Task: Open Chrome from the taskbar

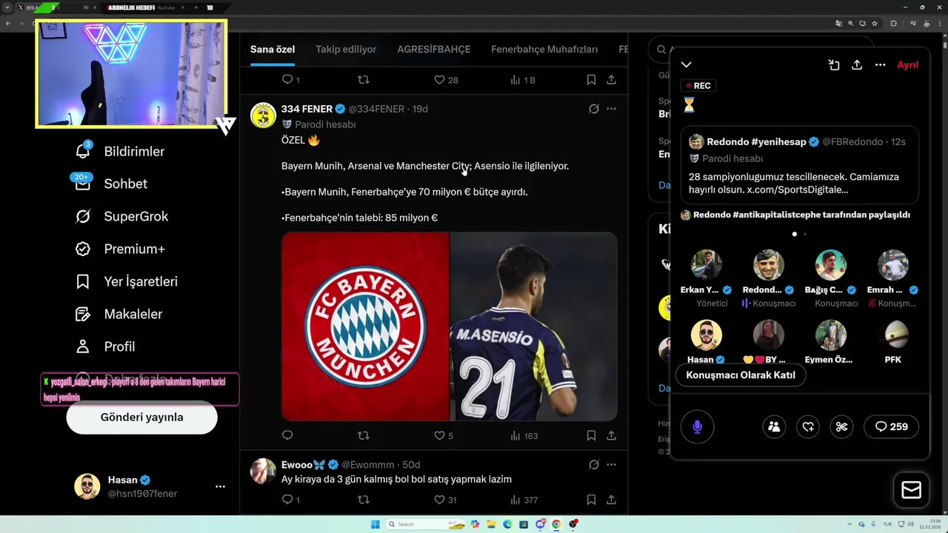Action: [x=556, y=524]
